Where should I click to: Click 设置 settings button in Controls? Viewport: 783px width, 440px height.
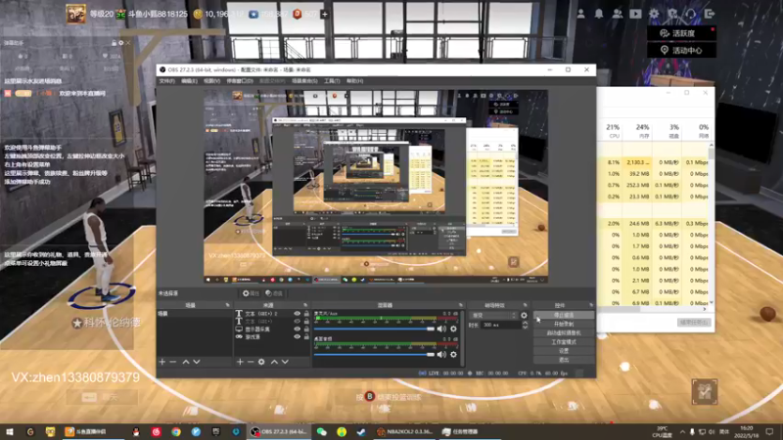(x=564, y=351)
